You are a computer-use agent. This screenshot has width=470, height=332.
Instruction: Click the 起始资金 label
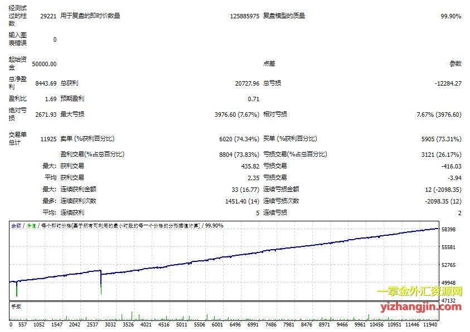click(17, 63)
